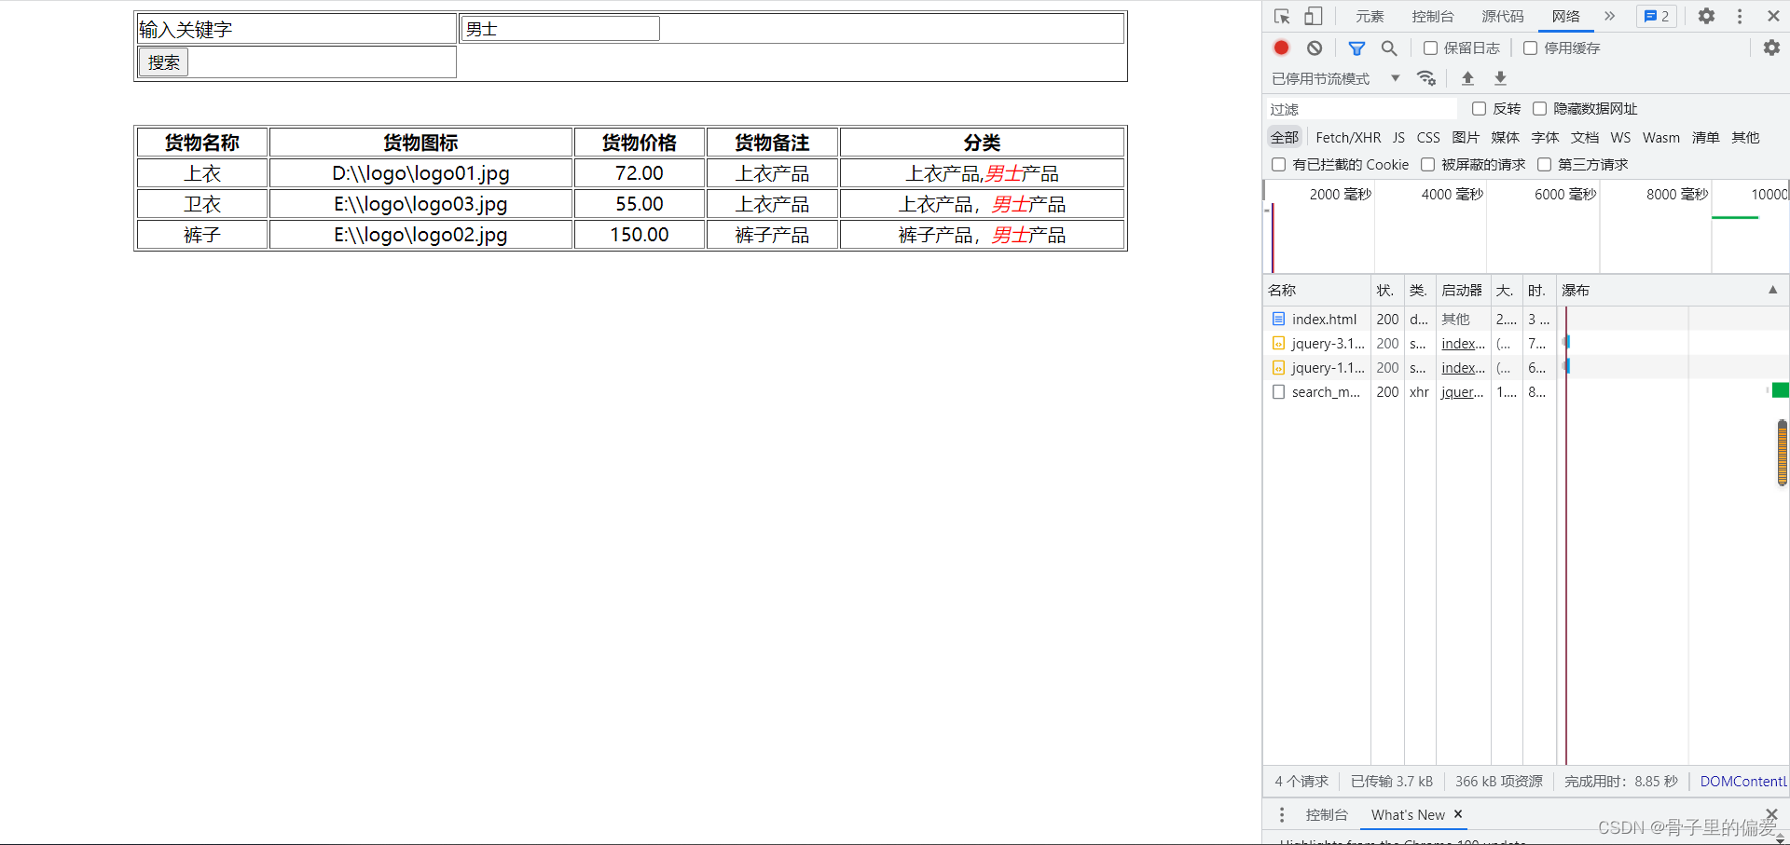The width and height of the screenshot is (1790, 845).
Task: Switch to the 元素 tab
Action: point(1370,16)
